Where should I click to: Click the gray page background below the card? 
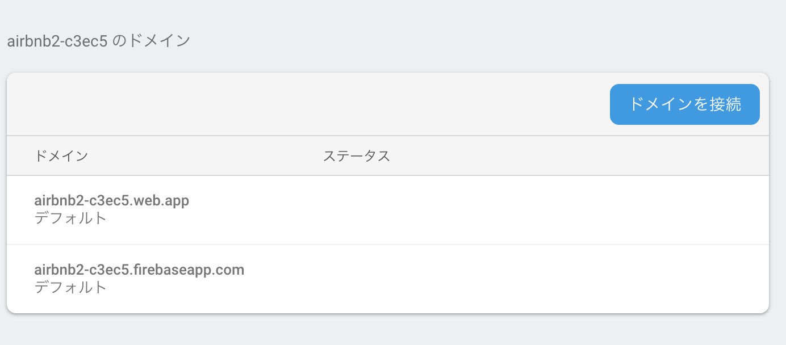click(386, 330)
